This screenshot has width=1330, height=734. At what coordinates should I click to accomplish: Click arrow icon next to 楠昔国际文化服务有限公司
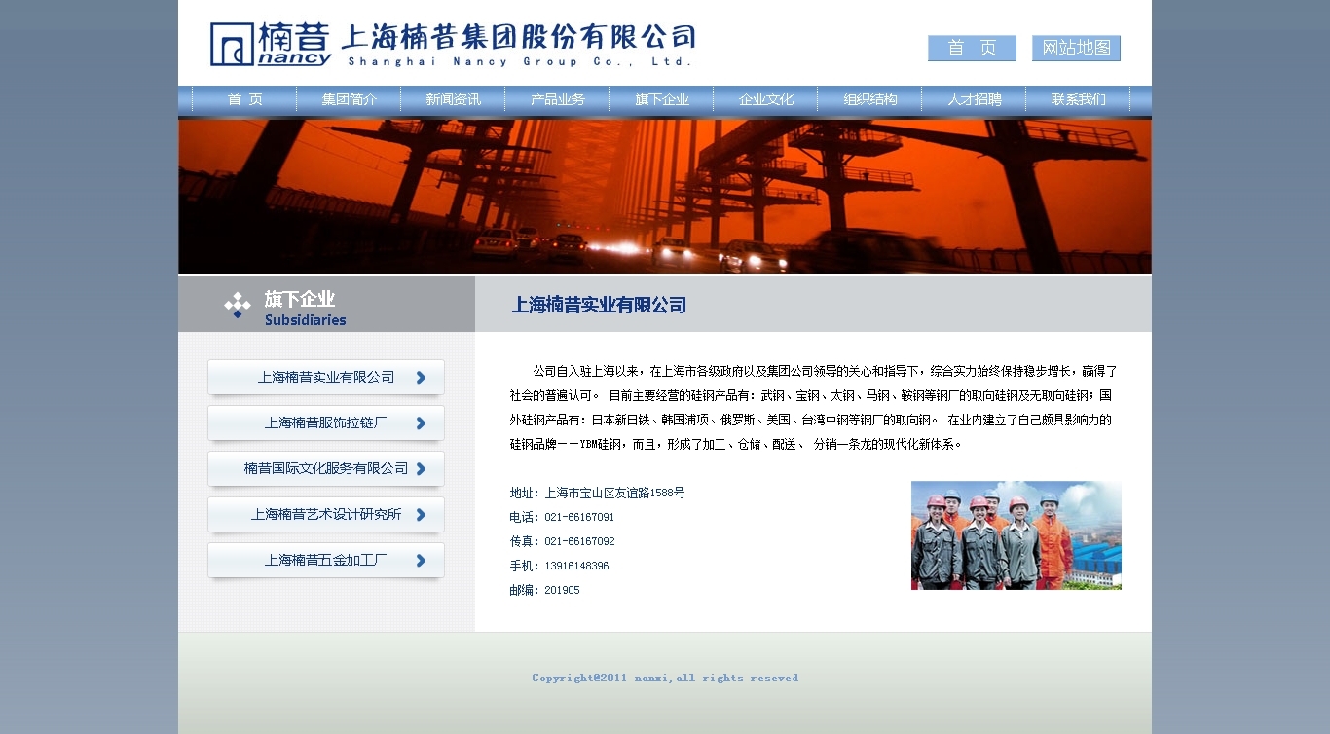pos(422,469)
